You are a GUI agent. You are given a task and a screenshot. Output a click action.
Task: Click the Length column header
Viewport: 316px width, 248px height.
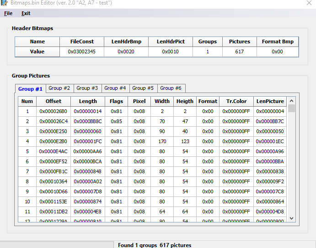coord(88,101)
